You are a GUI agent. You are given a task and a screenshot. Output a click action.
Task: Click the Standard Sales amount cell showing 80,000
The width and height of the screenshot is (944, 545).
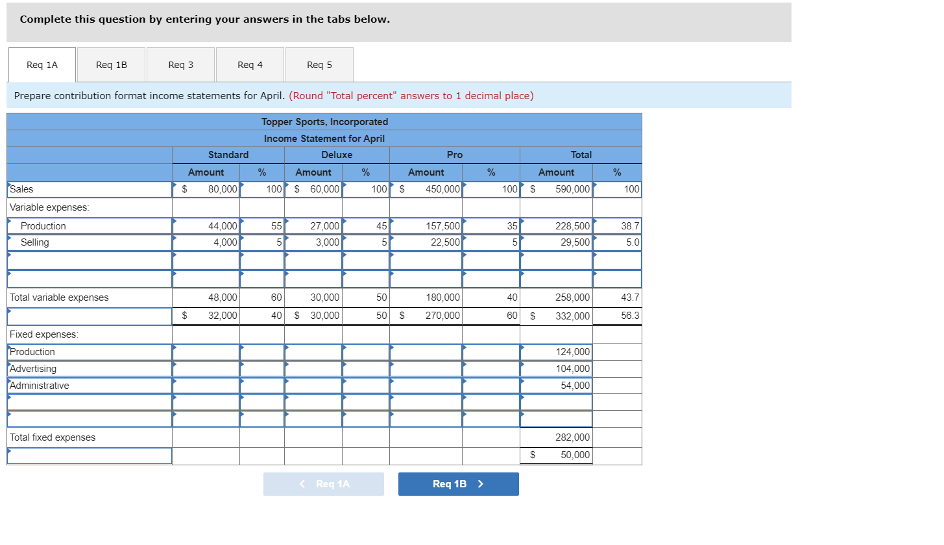click(x=206, y=189)
